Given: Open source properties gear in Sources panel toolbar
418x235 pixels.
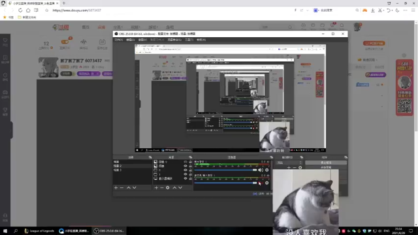Looking at the screenshot, I should (x=168, y=188).
